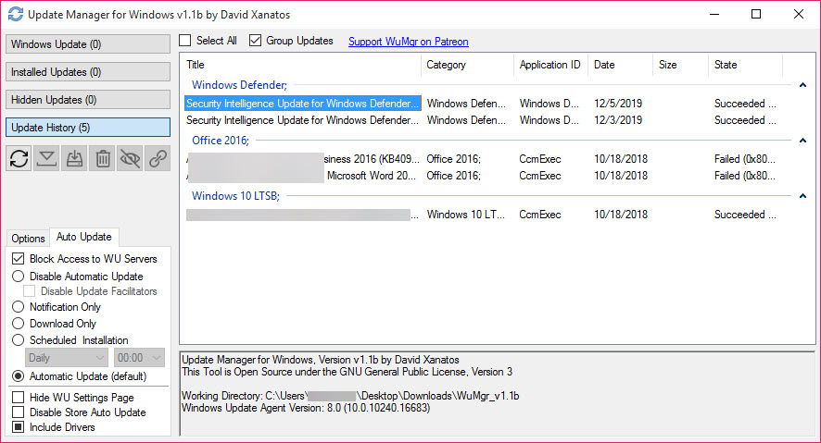Collapse the Windows 10 LTSB group
This screenshot has width=821, height=443.
pyautogui.click(x=802, y=196)
